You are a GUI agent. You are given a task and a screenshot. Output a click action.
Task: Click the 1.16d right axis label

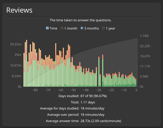tap(144, 36)
